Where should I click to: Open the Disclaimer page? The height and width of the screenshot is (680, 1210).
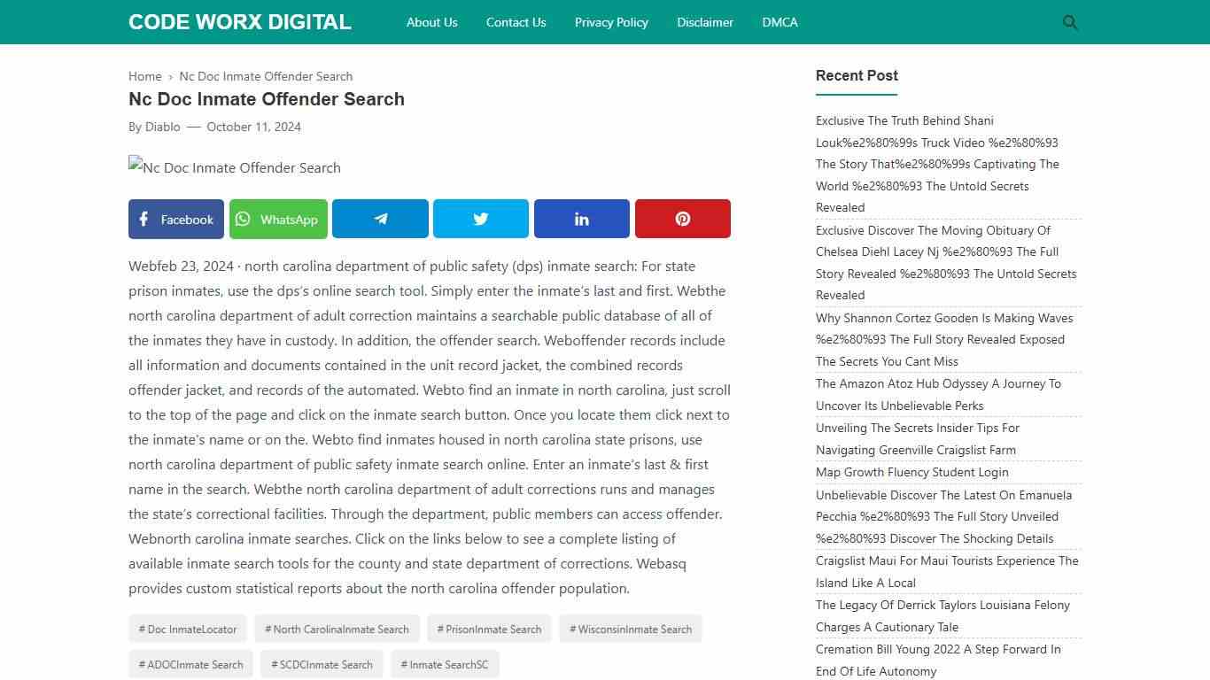click(705, 22)
